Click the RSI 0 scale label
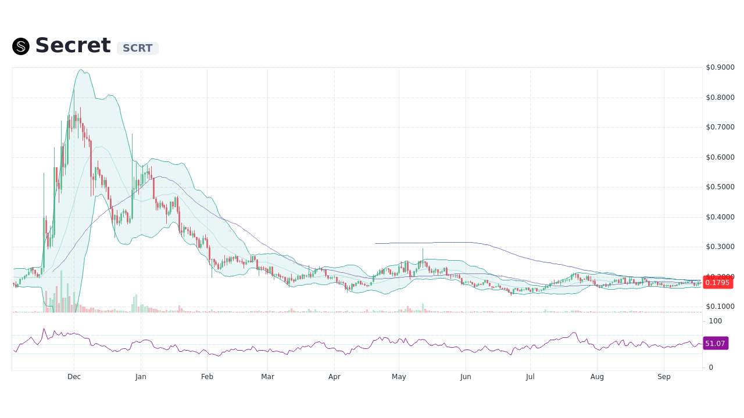 711,367
